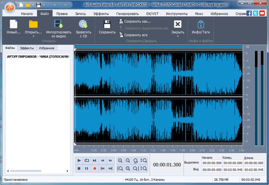Viewport: 269px width, 185px height.
Task: Expand the Открыть dropdown arrow
Action: pos(33,37)
